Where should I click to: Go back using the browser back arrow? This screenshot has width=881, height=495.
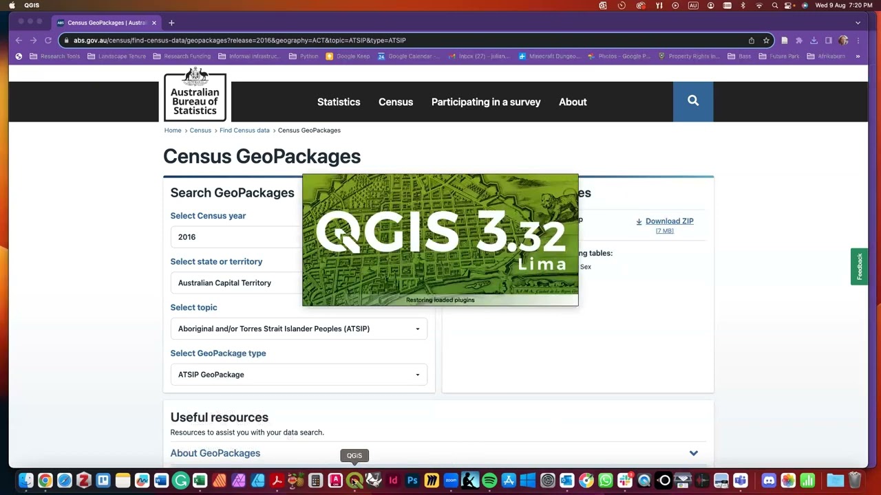pos(19,41)
